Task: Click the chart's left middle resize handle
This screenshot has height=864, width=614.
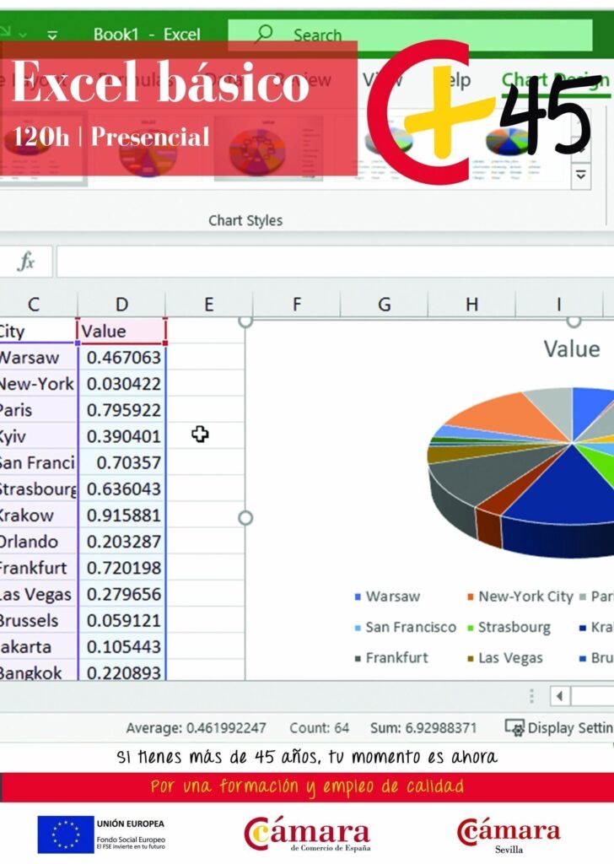Action: tap(245, 517)
